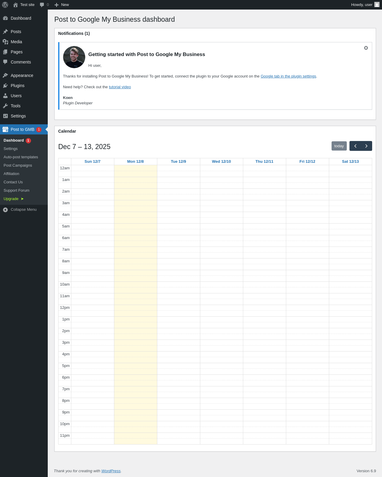Open the tutorial video link
This screenshot has width=382, height=477.
point(120,87)
